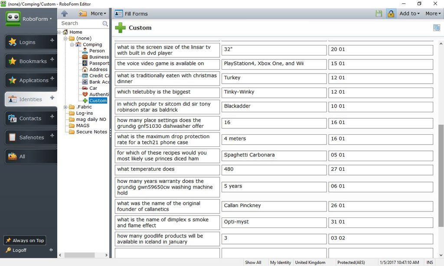Open the More dropdown in the right toolbar

click(433, 13)
